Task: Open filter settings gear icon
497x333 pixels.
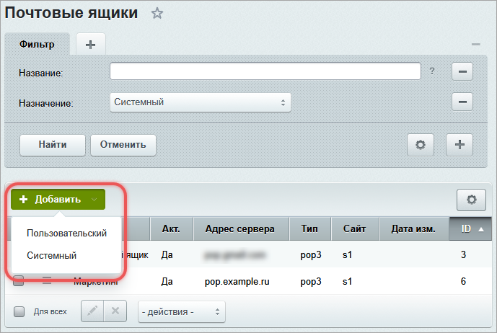Action: pos(421,144)
